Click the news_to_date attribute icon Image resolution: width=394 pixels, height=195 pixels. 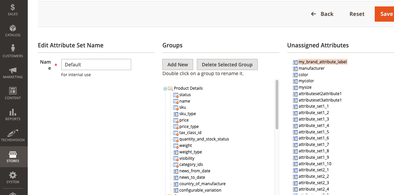(x=176, y=177)
